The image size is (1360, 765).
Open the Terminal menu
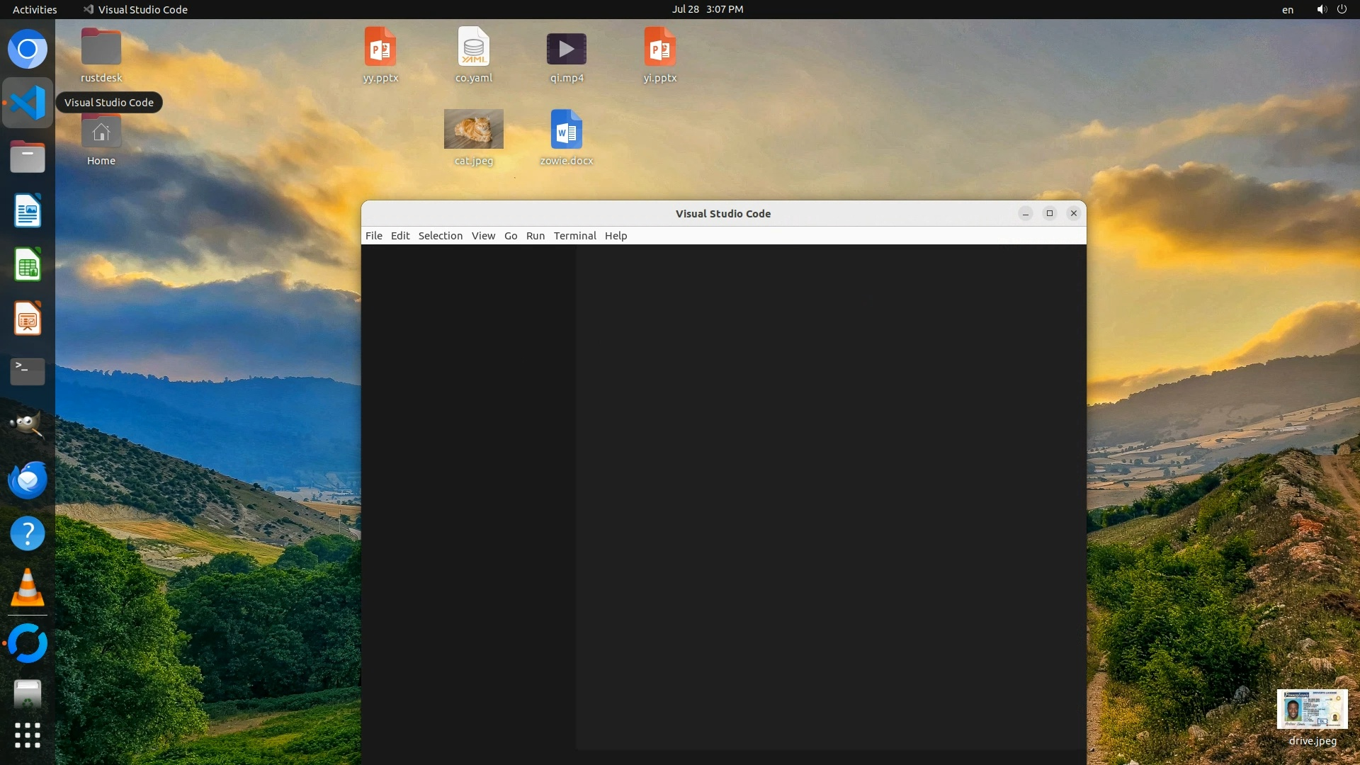coord(574,236)
